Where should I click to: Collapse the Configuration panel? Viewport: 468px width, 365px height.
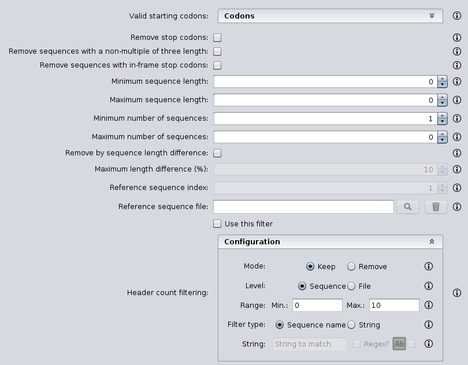(x=432, y=242)
